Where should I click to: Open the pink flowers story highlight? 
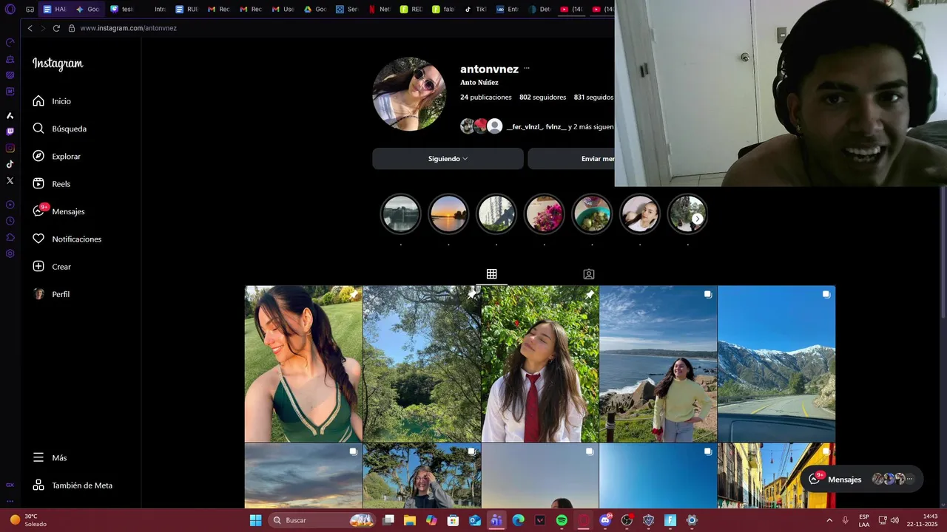click(544, 214)
